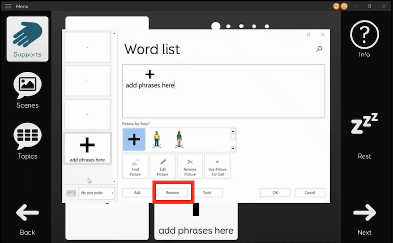Click the Back arrow
The image size is (393, 243).
(28, 218)
